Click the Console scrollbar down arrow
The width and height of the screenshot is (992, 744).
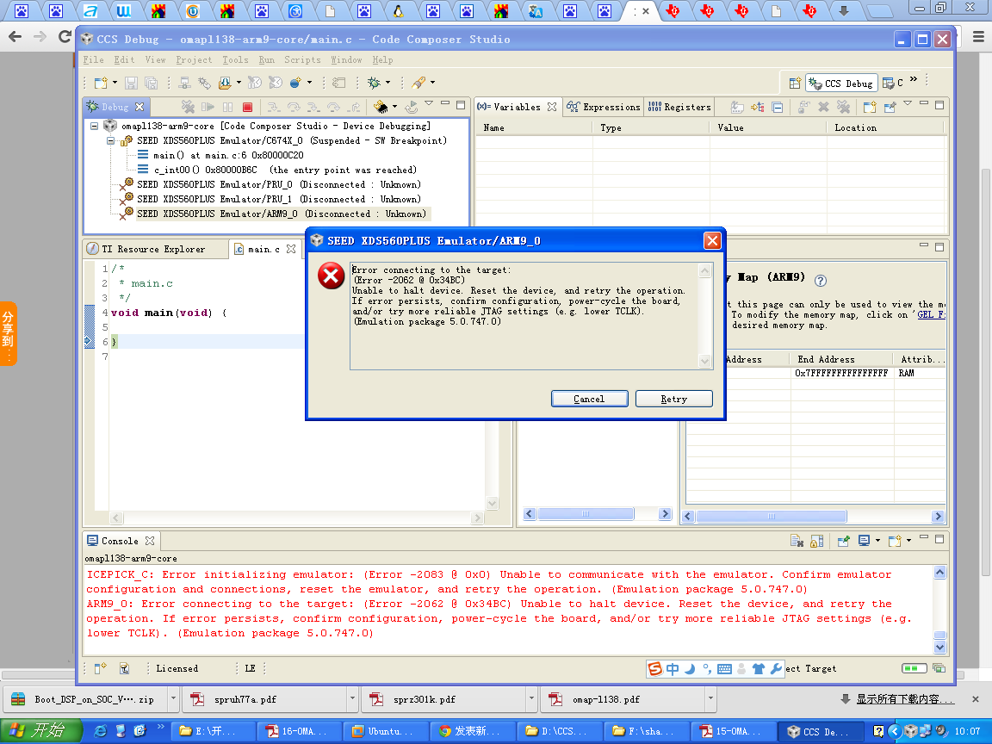(x=939, y=648)
